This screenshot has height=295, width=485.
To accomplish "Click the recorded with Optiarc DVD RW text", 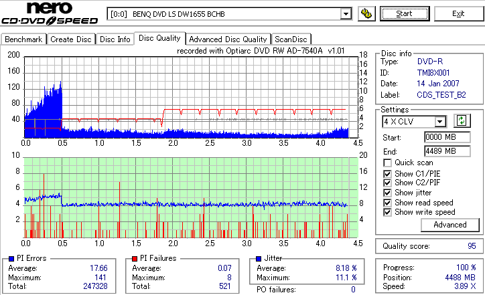I will [261, 51].
